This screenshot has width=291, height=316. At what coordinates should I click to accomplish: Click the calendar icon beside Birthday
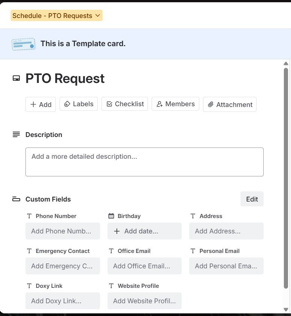tap(111, 216)
